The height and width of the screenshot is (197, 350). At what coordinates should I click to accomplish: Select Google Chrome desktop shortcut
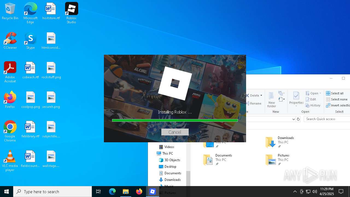(x=10, y=131)
